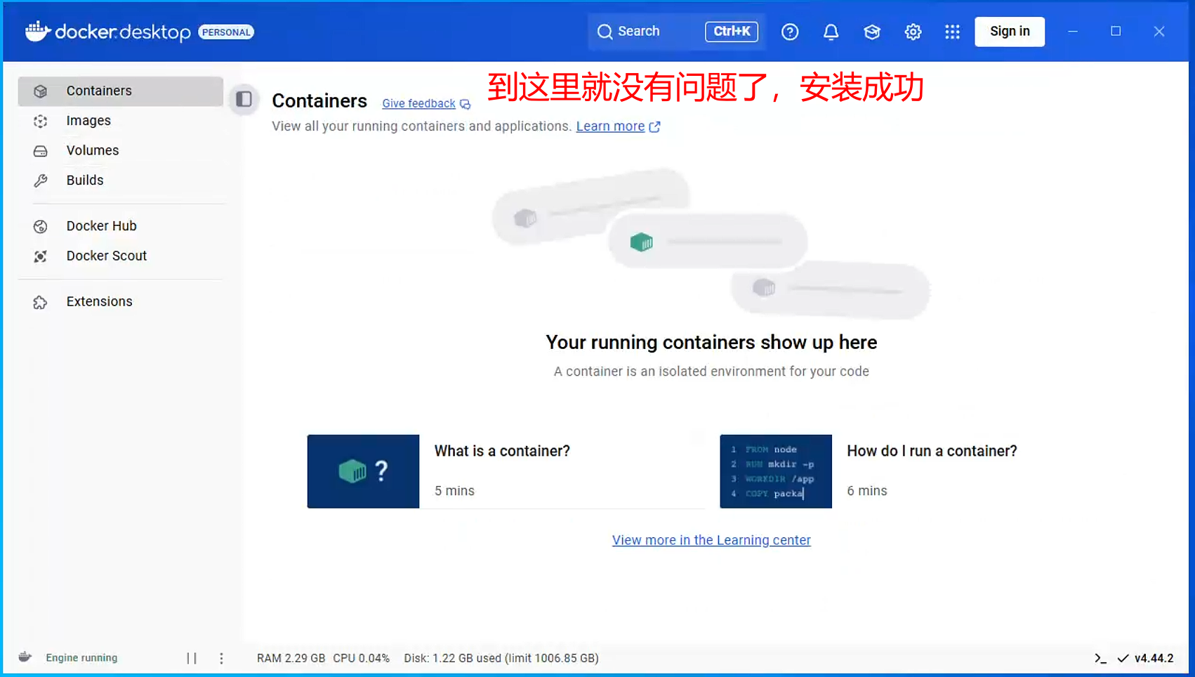Open the terminal icon in status bar
The image size is (1195, 677).
[x=1100, y=659]
